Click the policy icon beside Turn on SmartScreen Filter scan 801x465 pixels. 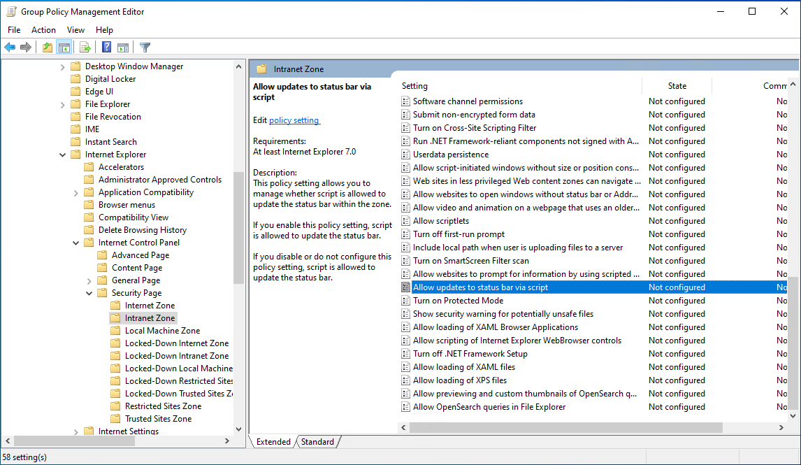(405, 261)
